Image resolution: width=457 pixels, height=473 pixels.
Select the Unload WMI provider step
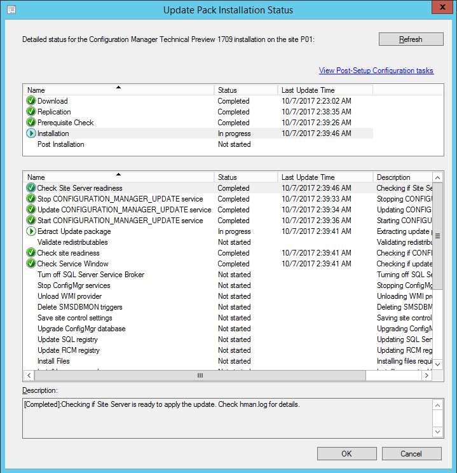point(228,296)
